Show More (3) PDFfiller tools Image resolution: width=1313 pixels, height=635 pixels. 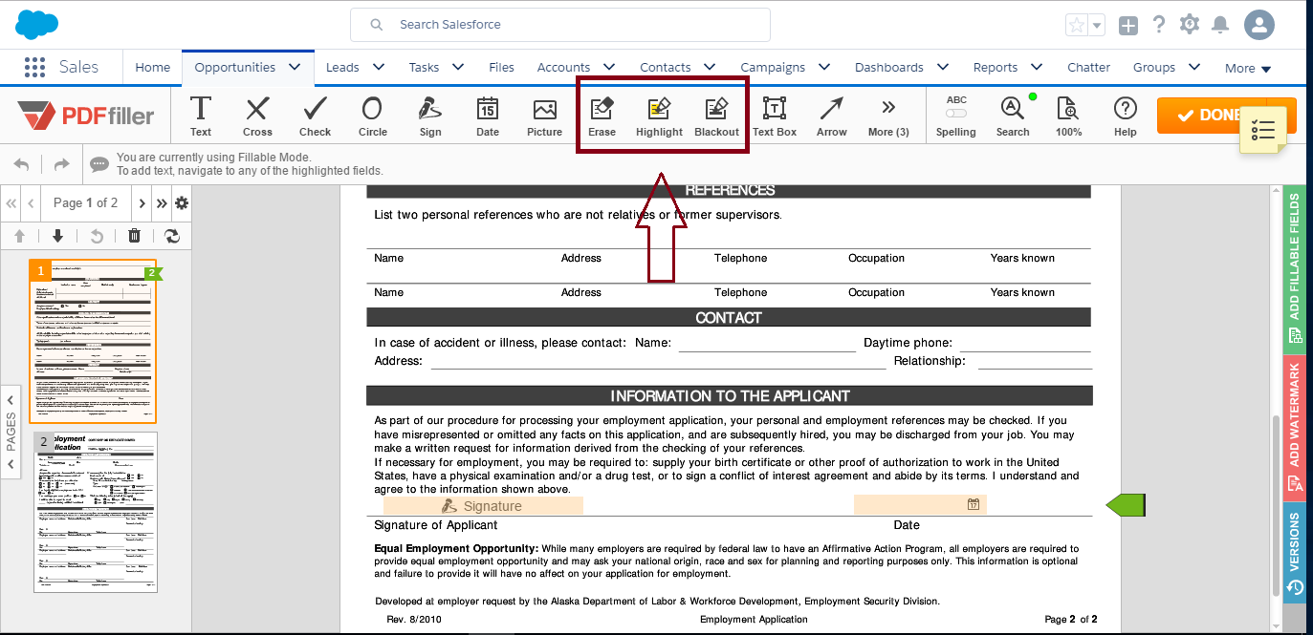coord(888,116)
